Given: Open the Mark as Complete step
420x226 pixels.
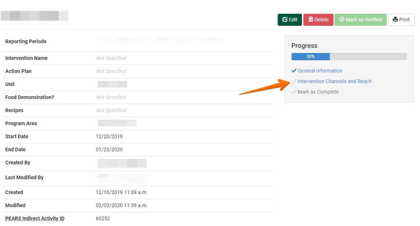Looking at the screenshot, I should point(318,91).
